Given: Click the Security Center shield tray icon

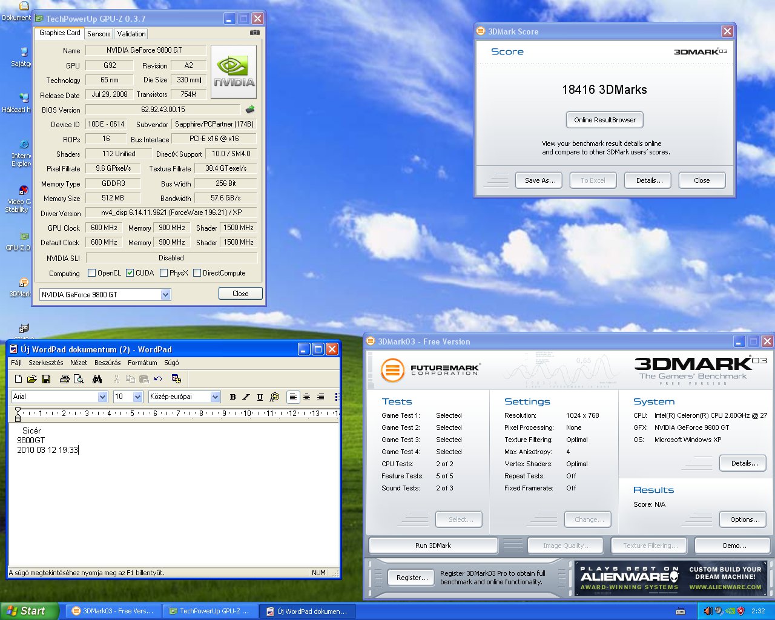Looking at the screenshot, I should 740,611.
